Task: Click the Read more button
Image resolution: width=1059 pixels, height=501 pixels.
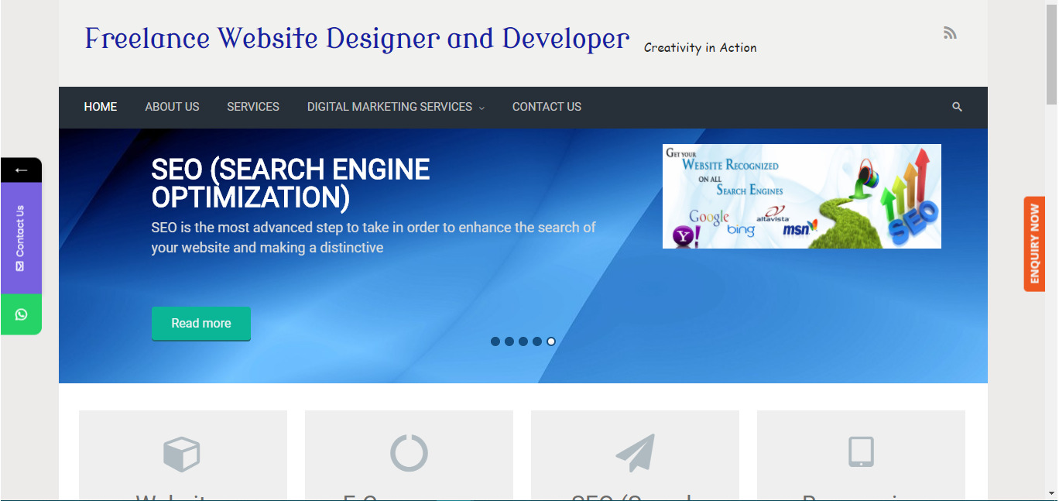Action: point(200,323)
